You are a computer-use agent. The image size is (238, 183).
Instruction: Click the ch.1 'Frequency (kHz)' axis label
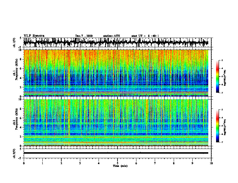(x=17, y=70)
